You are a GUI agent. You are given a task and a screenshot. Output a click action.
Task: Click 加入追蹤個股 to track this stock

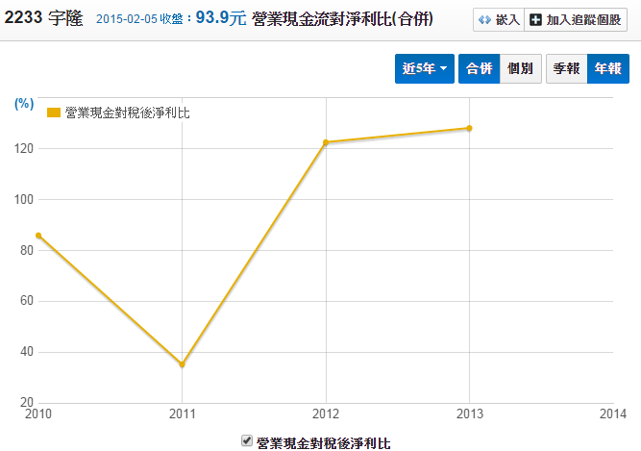point(576,19)
